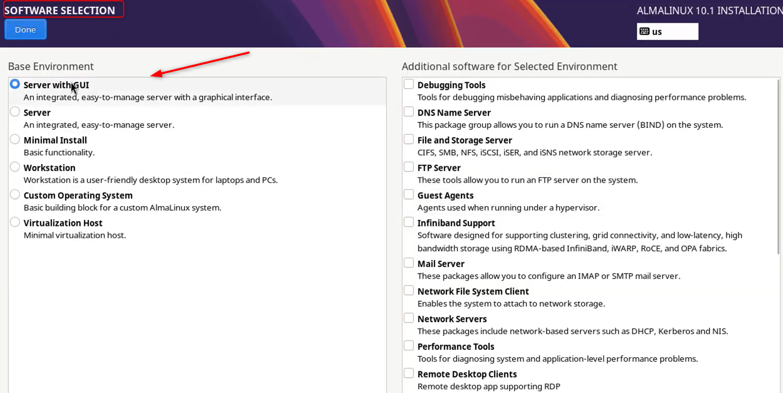Viewport: 783px width, 393px height.
Task: Select the Server with GUI radio button
Action: coord(15,84)
